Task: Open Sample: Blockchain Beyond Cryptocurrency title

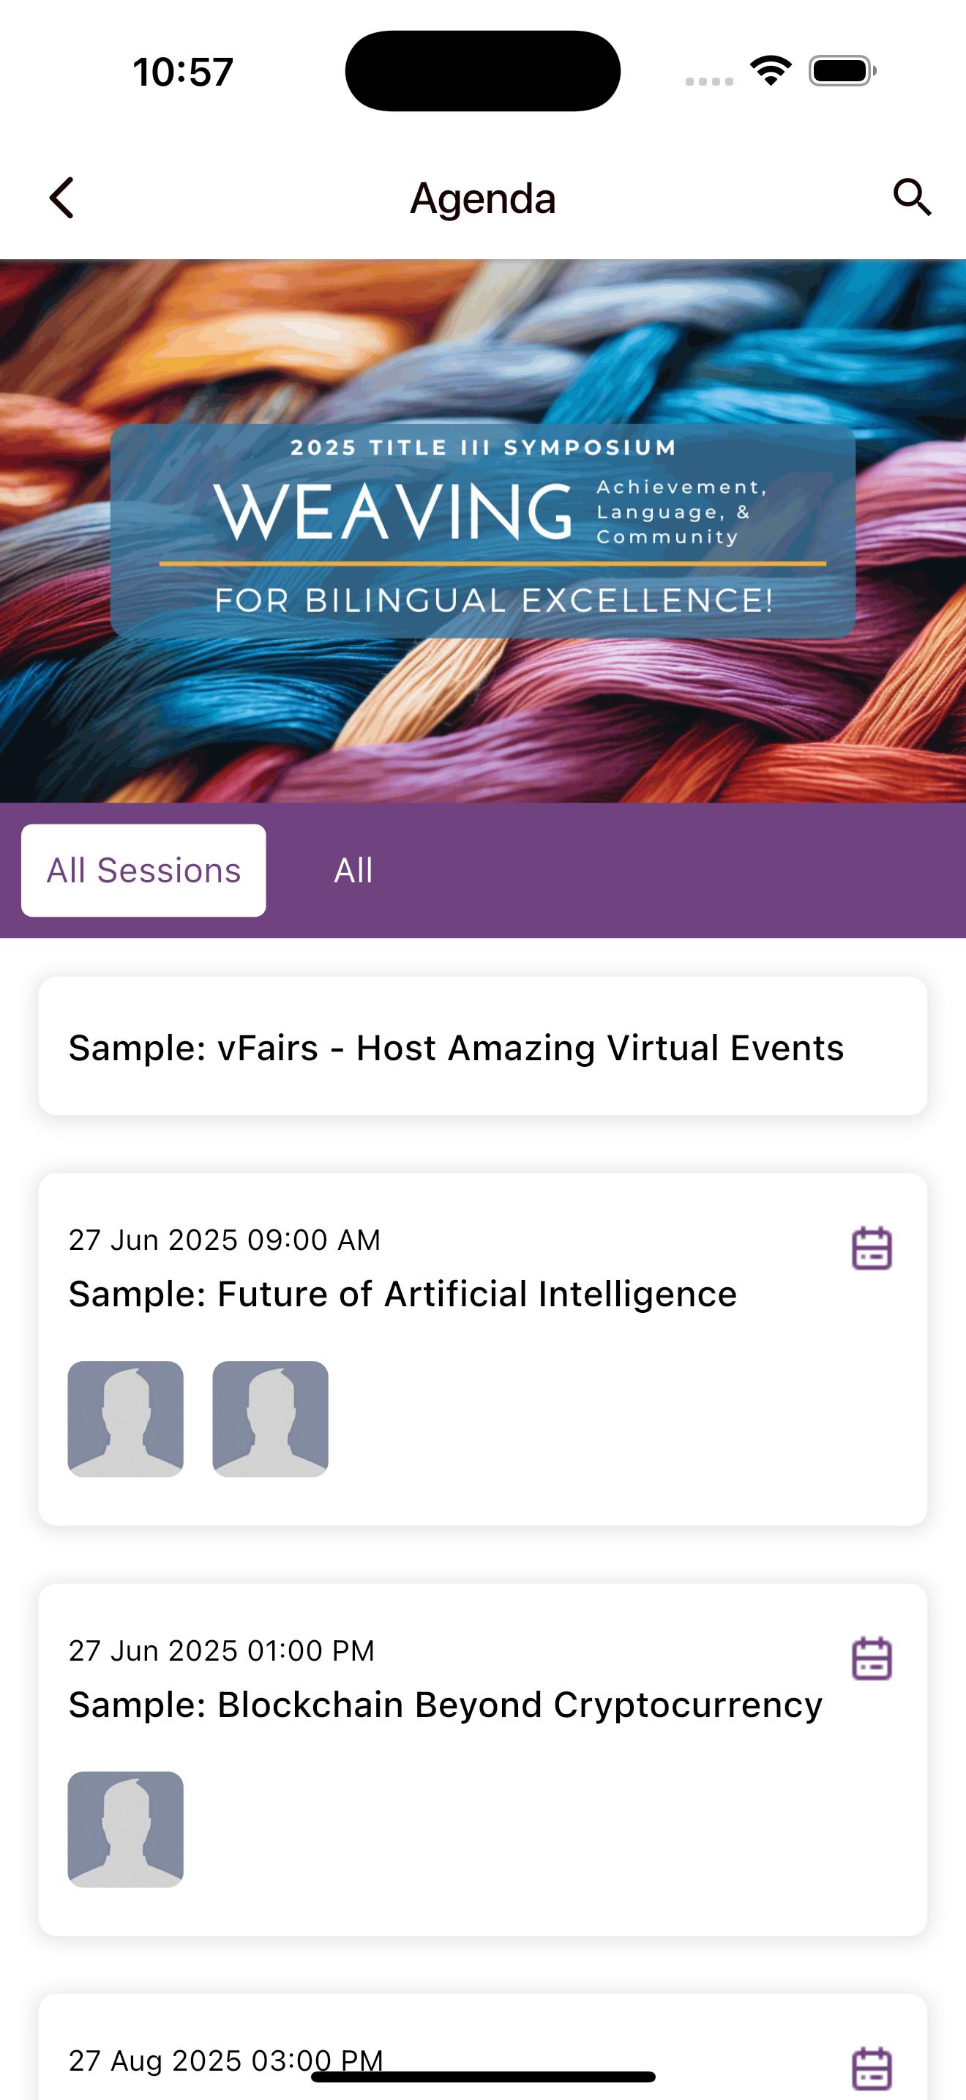Action: pyautogui.click(x=445, y=1705)
